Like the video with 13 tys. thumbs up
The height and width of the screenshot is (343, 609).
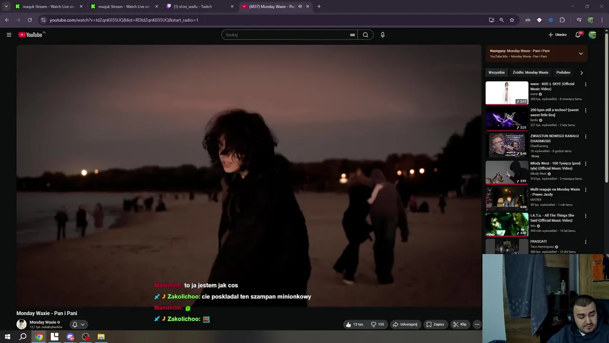355,324
